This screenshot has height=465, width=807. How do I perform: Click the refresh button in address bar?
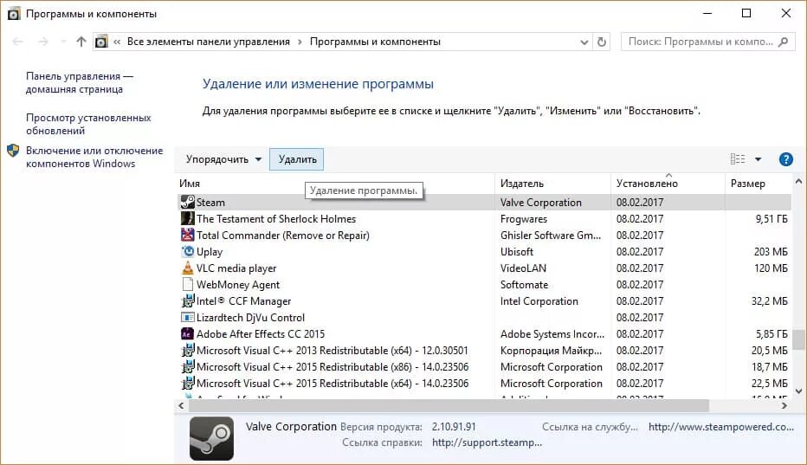[602, 42]
